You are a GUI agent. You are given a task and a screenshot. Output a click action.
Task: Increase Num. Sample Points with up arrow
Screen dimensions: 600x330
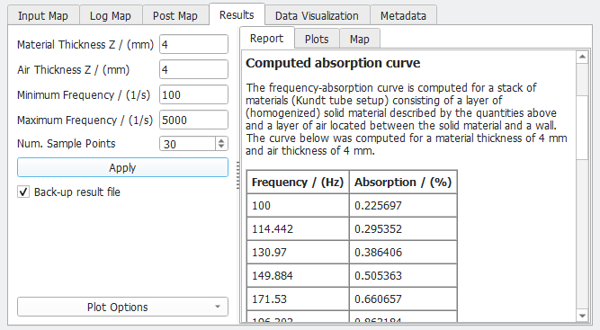click(x=221, y=140)
